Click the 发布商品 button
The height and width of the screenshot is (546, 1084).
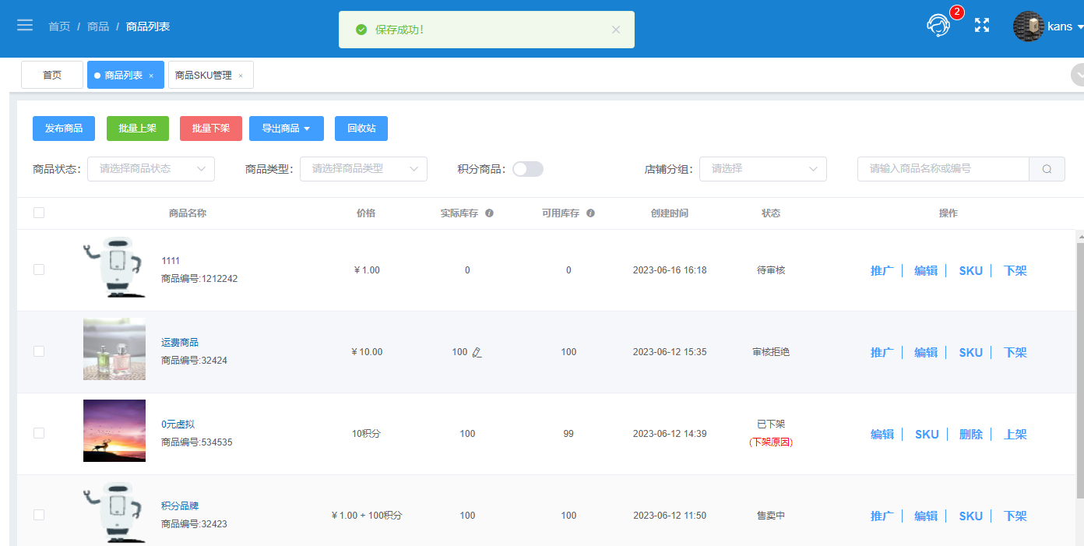pos(64,129)
